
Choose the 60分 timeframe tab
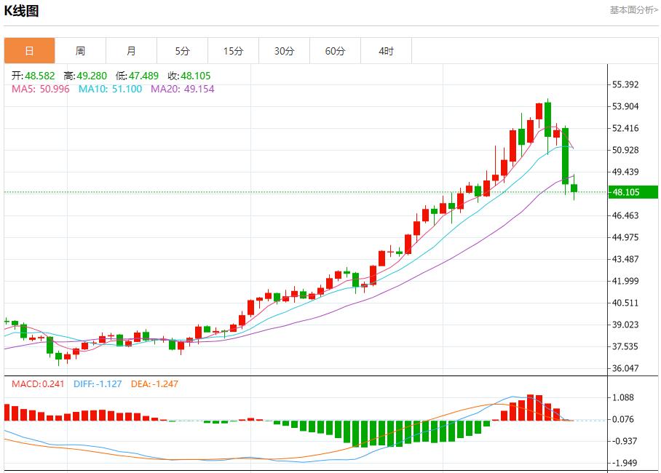335,51
